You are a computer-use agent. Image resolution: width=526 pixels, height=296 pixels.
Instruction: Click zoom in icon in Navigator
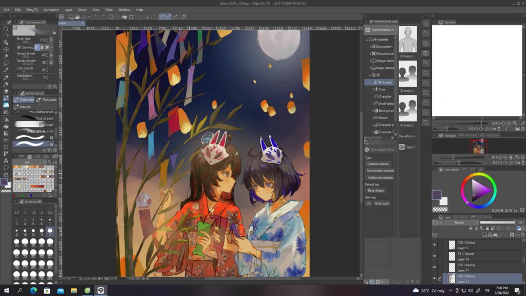[505, 157]
